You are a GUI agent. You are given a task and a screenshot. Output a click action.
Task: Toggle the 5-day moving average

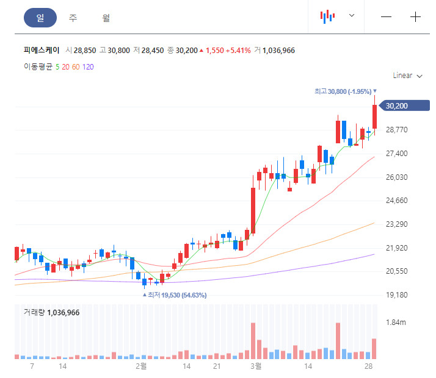point(57,67)
